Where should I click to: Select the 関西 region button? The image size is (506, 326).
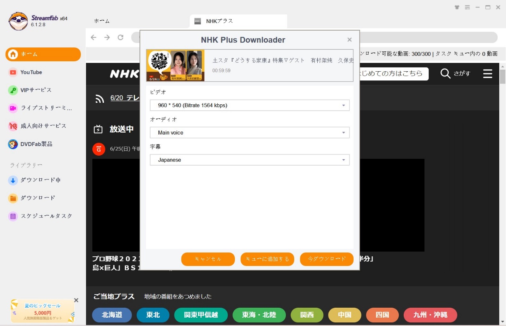pyautogui.click(x=307, y=315)
